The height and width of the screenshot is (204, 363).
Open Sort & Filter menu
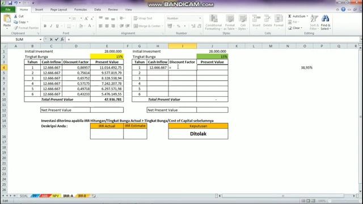314,23
